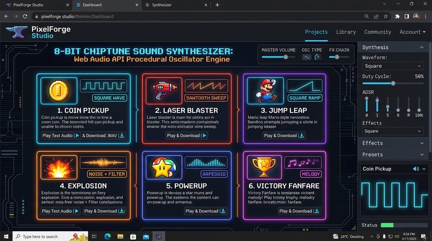Open the Windows Start menu
The width and height of the screenshot is (432, 241).
6,236
